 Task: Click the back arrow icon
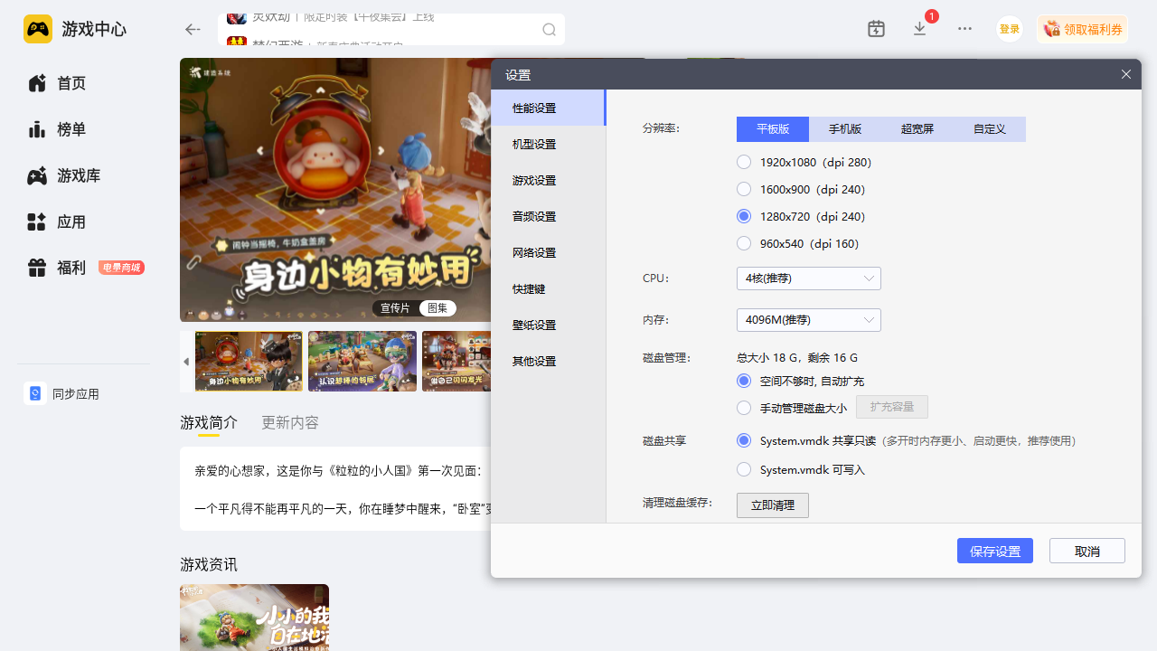pyautogui.click(x=192, y=30)
